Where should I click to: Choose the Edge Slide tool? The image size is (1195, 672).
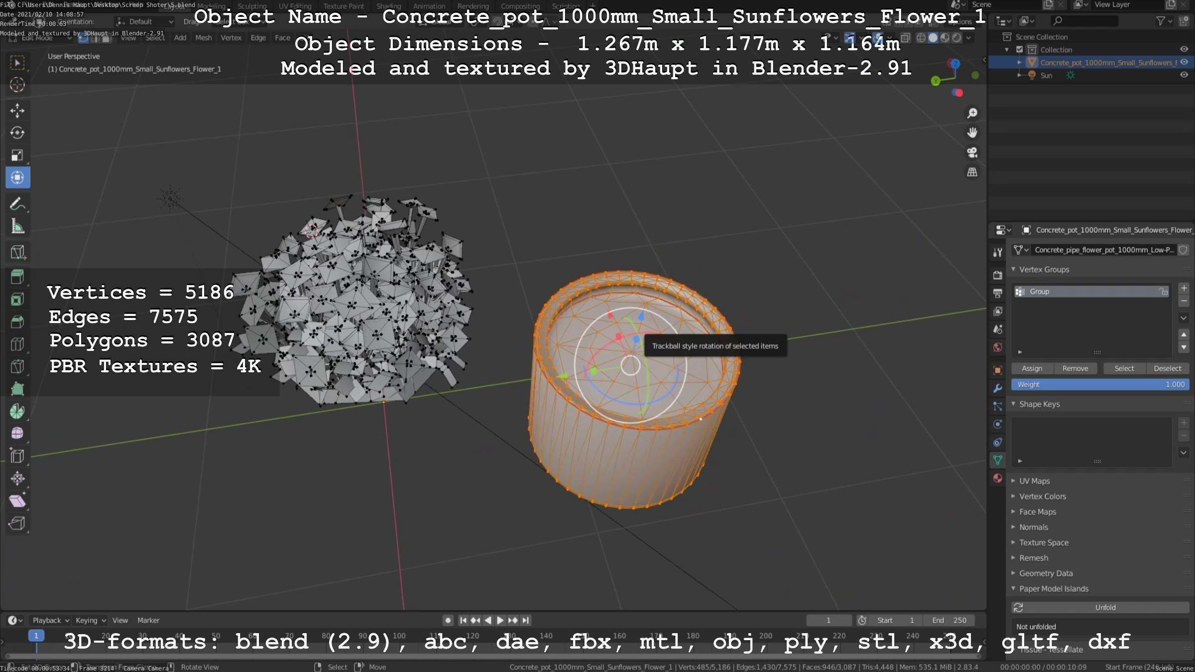coord(17,456)
